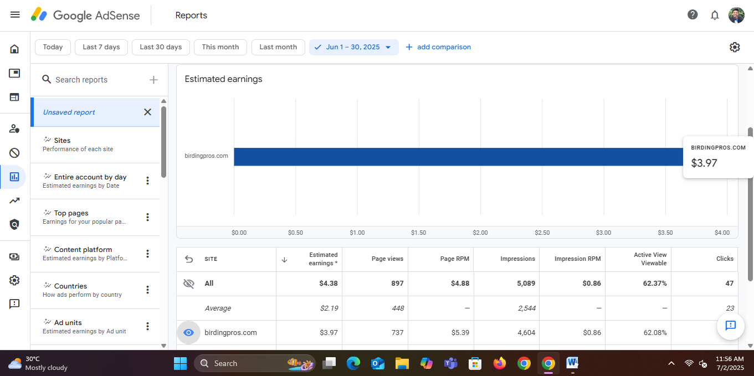Toggle visibility of the All row
The height and width of the screenshot is (376, 754).
pos(189,284)
